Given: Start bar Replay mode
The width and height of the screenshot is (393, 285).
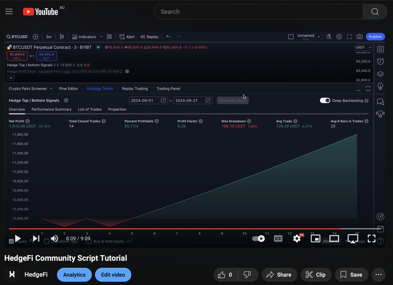Looking at the screenshot, I should click(149, 37).
